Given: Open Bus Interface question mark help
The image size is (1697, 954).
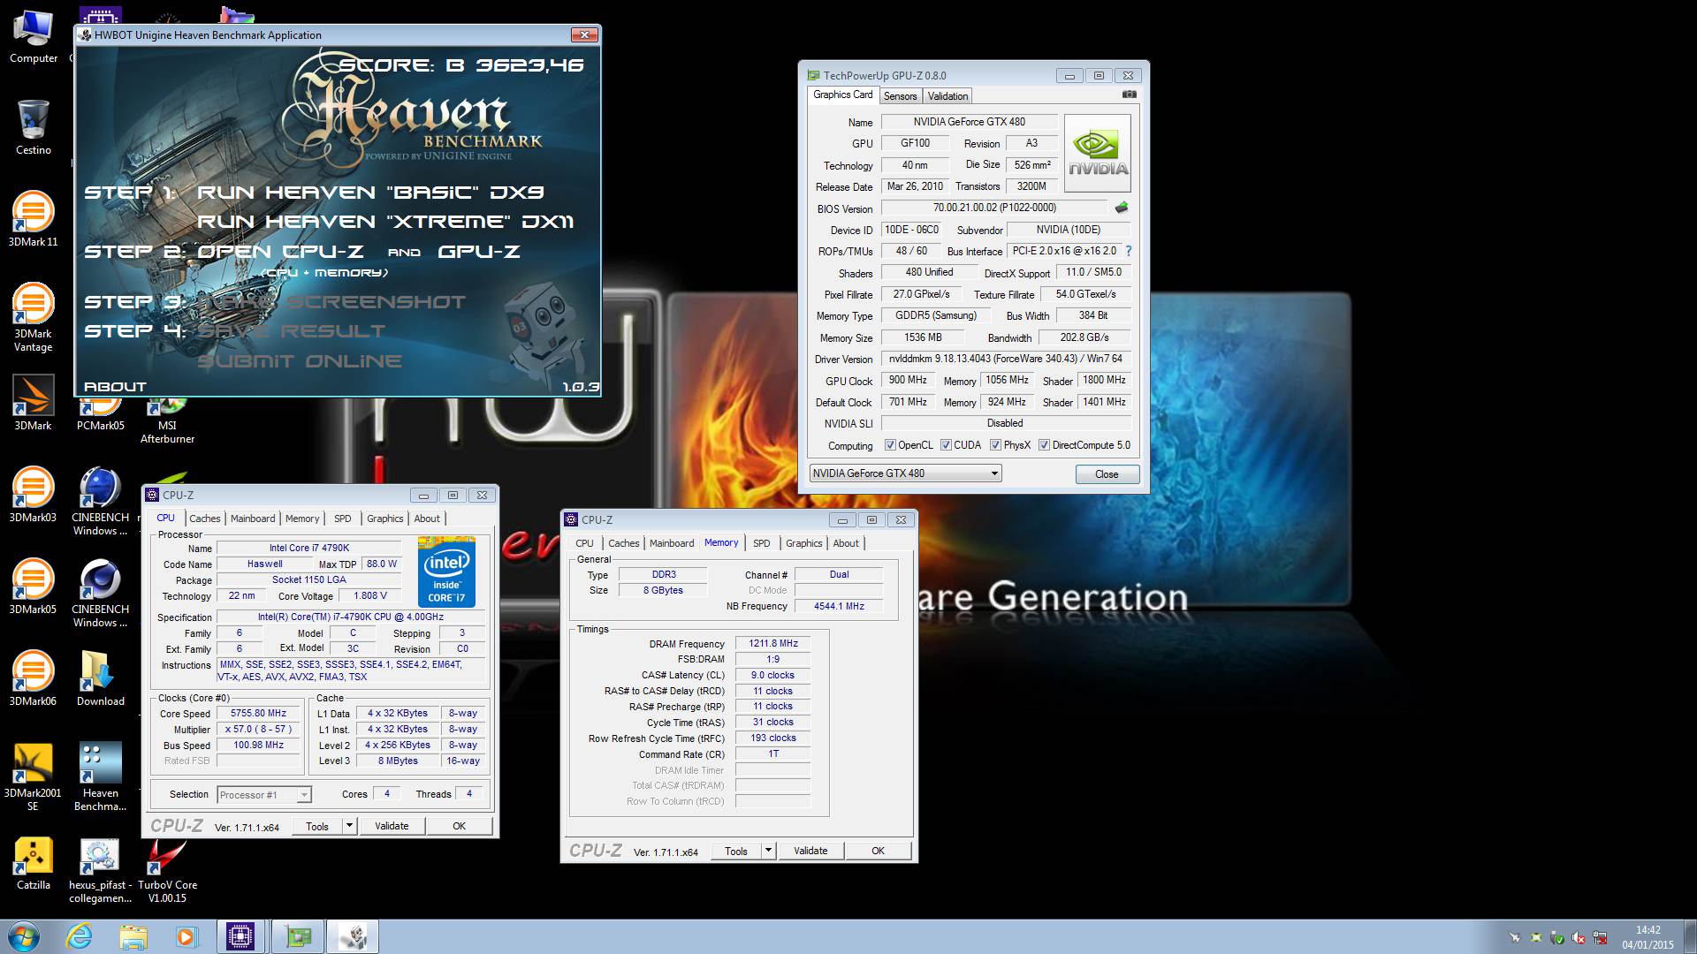Looking at the screenshot, I should pyautogui.click(x=1129, y=251).
